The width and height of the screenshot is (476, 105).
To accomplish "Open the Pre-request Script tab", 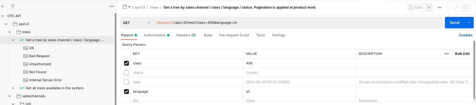I will coord(234,35).
